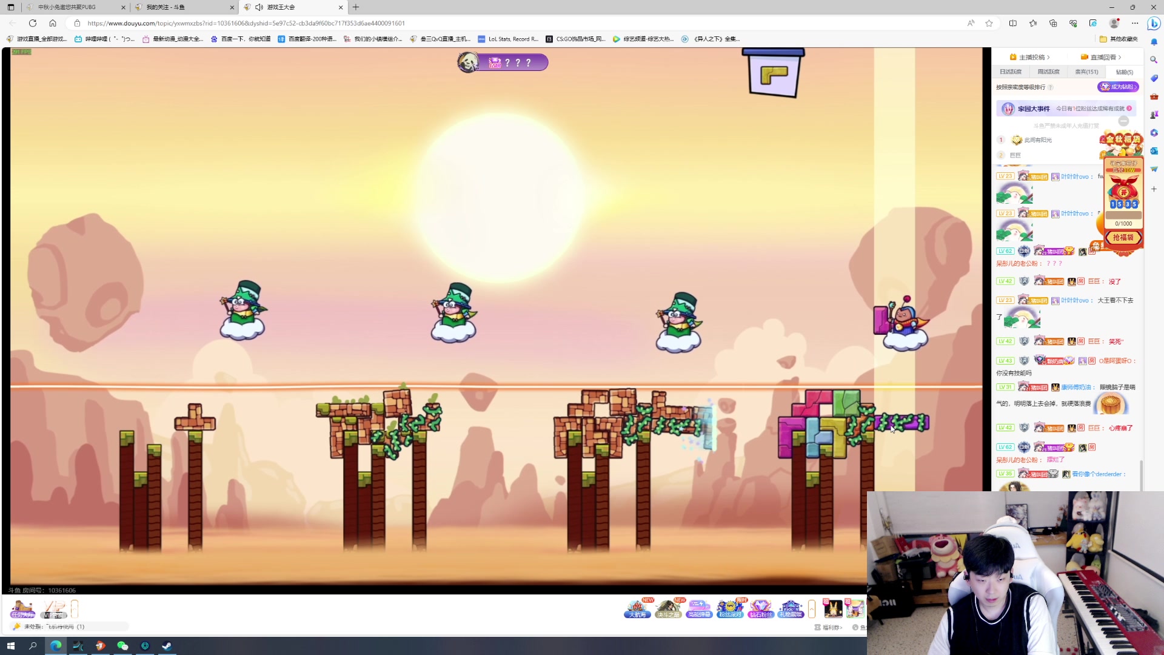Click the 粉丝派对 icon
1164x655 pixels.
(730, 608)
